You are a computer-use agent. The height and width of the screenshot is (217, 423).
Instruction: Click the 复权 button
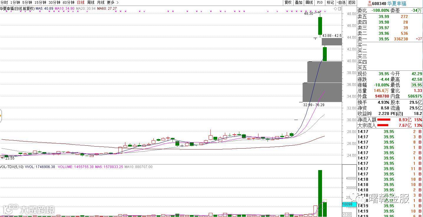pos(288,2)
